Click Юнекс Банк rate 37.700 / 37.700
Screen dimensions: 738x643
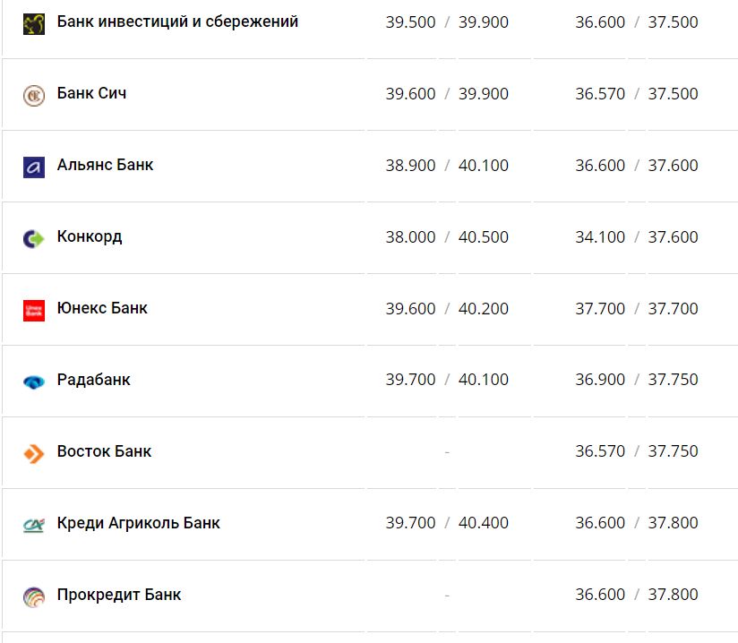coord(636,309)
